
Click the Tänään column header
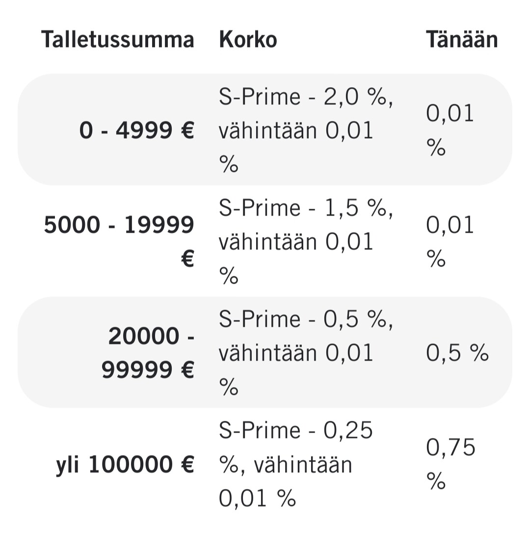click(x=461, y=40)
